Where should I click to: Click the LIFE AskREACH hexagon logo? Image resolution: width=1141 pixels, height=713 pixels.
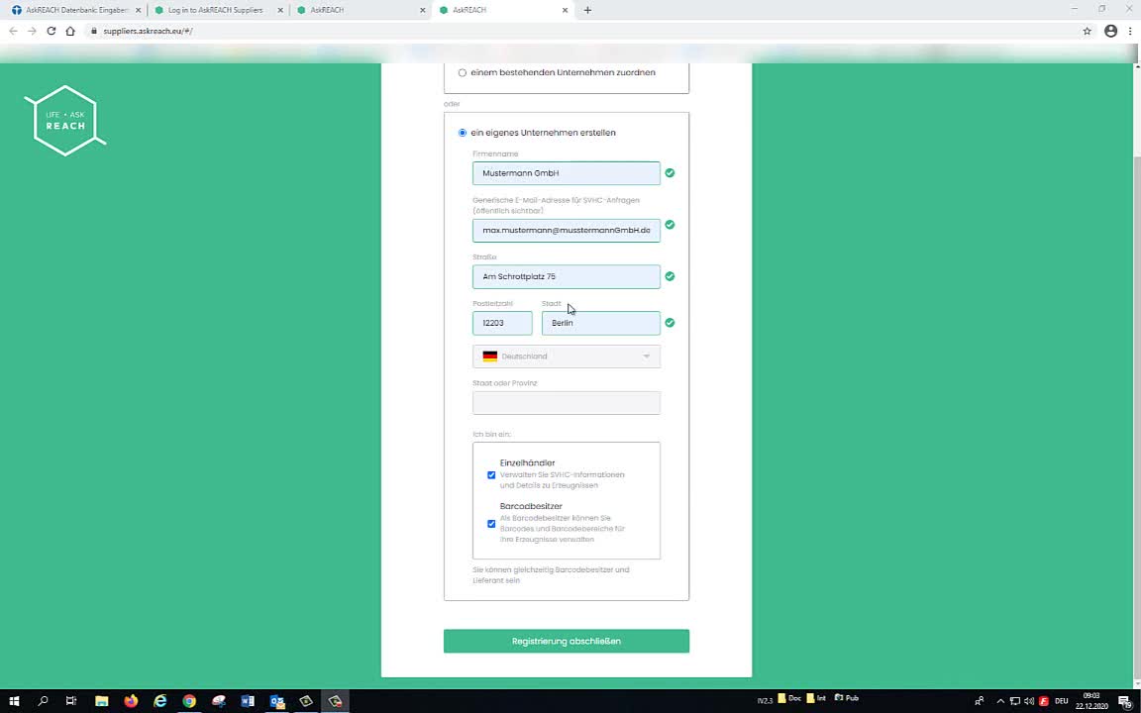point(65,121)
